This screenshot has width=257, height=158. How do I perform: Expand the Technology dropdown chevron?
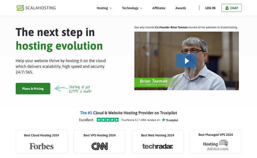click(x=141, y=8)
